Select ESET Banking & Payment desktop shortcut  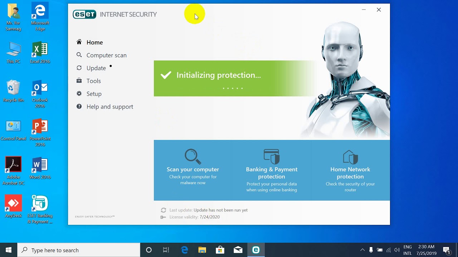40,210
